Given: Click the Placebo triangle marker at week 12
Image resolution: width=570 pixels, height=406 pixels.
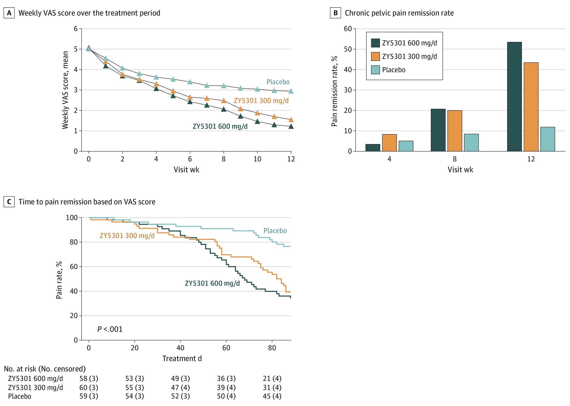Looking at the screenshot, I should [x=291, y=91].
